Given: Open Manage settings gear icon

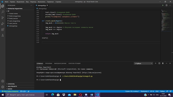Looking at the screenshot, I should [x=3, y=87].
